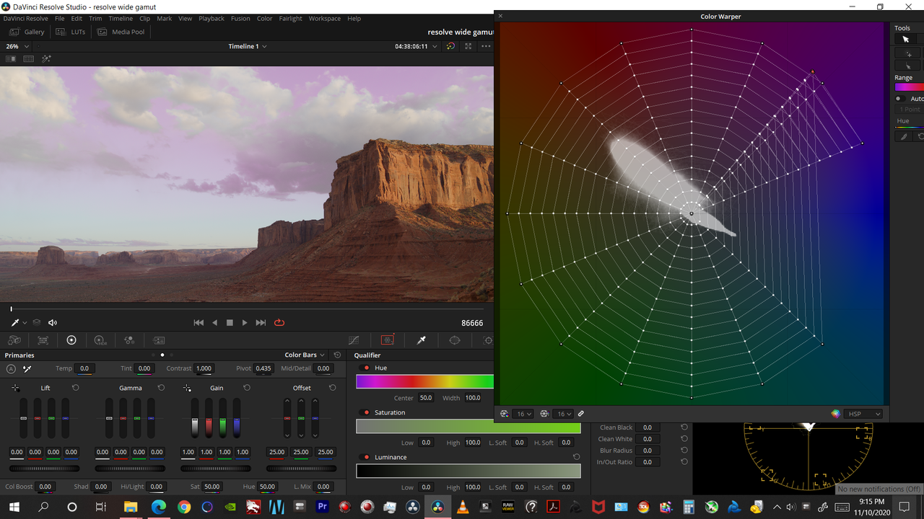The height and width of the screenshot is (519, 924).
Task: Open the Fairlight menu
Action: pyautogui.click(x=290, y=18)
